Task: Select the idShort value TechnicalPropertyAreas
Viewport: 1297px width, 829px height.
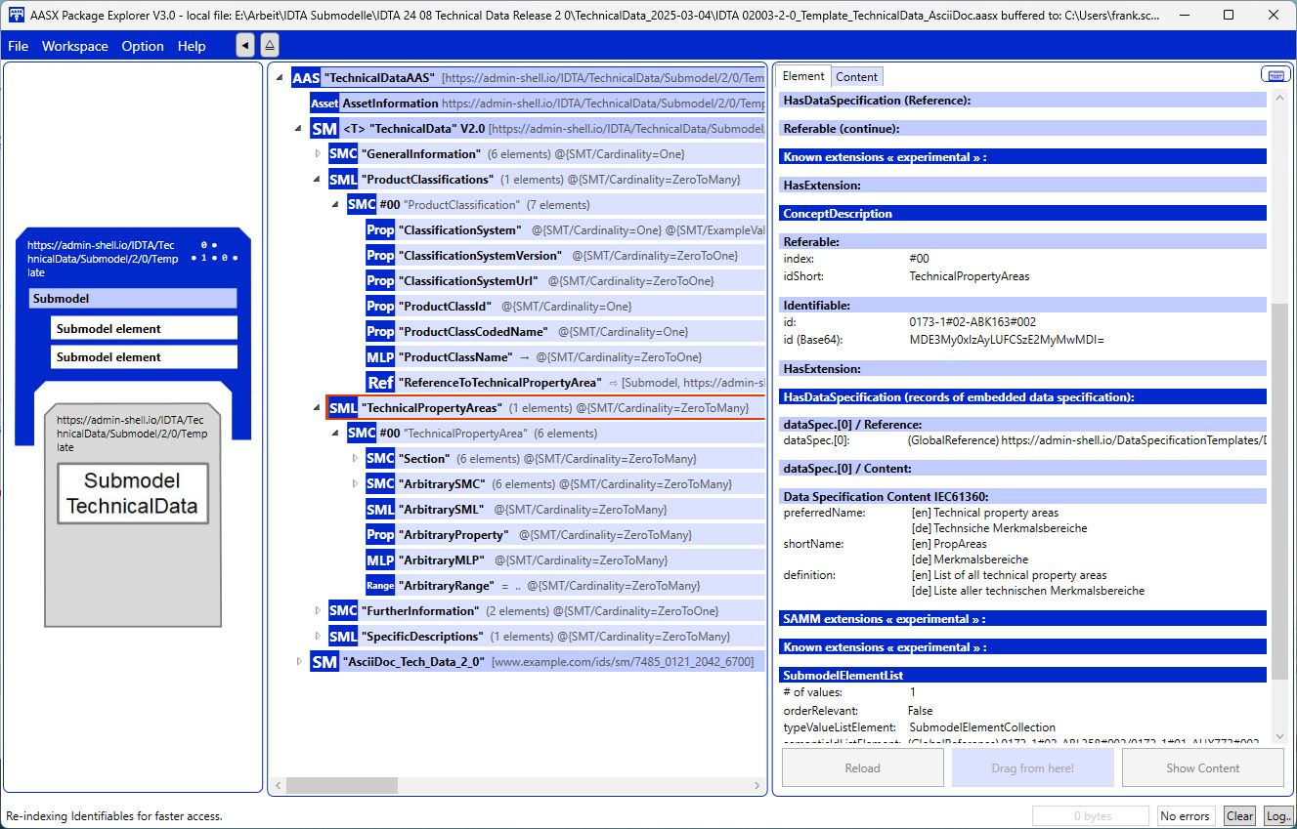Action: (x=969, y=276)
